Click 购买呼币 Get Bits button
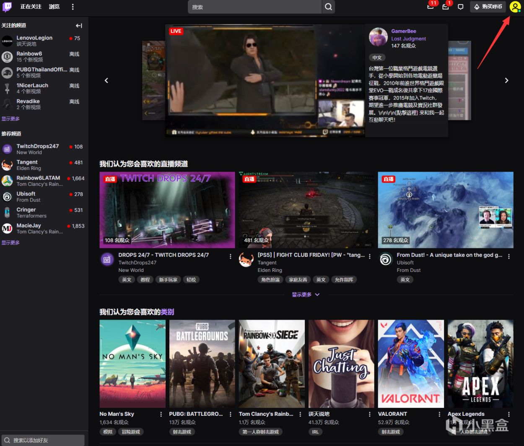The height and width of the screenshot is (446, 524). (488, 7)
